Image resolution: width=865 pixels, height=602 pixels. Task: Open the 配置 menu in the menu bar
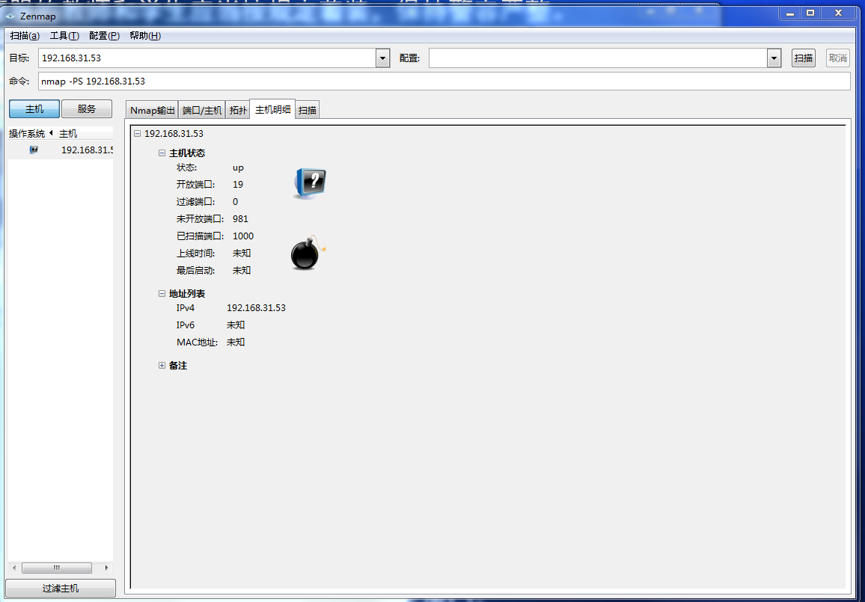click(104, 36)
